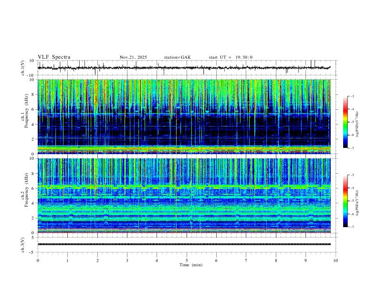Click the ch.1 PSD color scale bar
This screenshot has width=378, height=292.
346,122
